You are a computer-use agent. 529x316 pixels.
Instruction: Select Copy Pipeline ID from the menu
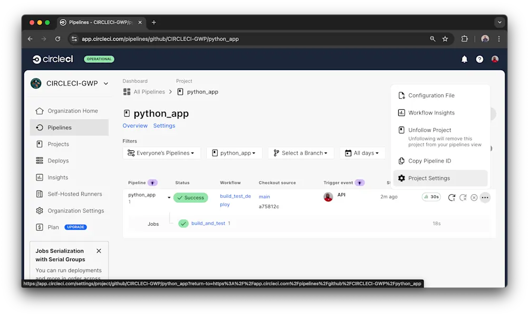(440, 161)
